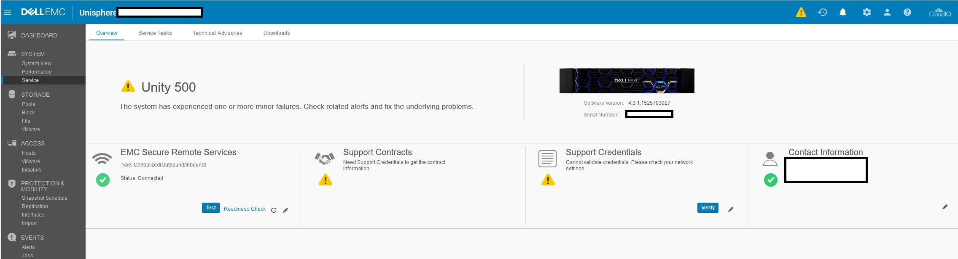
Task: Open VMware under Access
Action: click(31, 161)
